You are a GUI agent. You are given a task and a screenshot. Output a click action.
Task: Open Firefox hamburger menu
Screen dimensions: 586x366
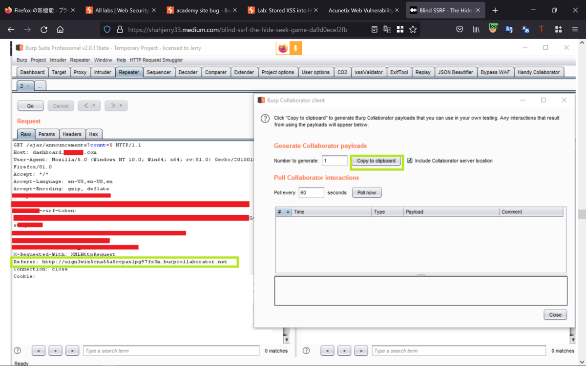coord(575,30)
